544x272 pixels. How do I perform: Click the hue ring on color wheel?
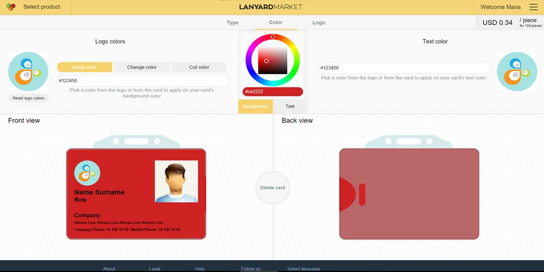[x=273, y=37]
